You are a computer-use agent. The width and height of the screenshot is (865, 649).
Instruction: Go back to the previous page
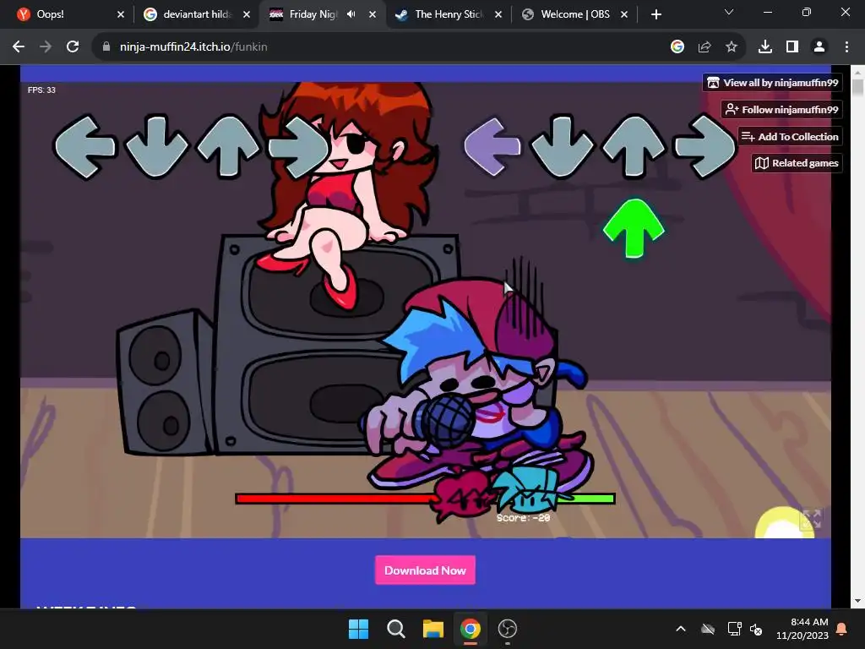pyautogui.click(x=19, y=47)
